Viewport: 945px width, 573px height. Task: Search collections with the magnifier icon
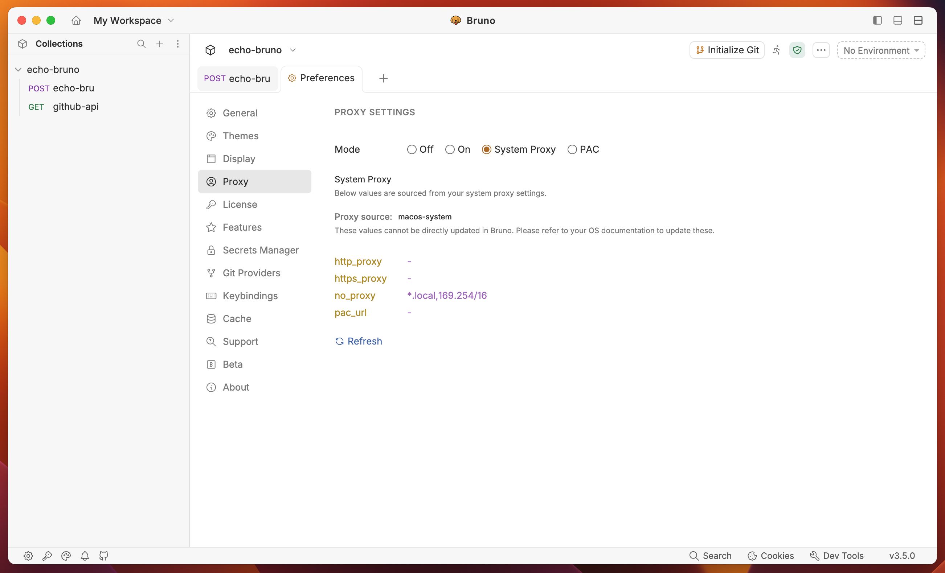coord(141,44)
